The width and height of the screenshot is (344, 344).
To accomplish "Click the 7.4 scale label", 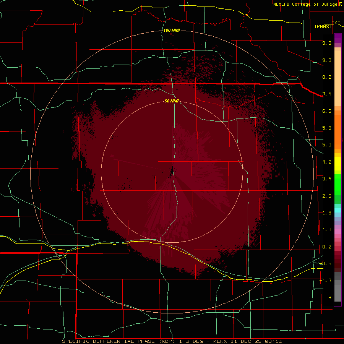I will pos(327,94).
